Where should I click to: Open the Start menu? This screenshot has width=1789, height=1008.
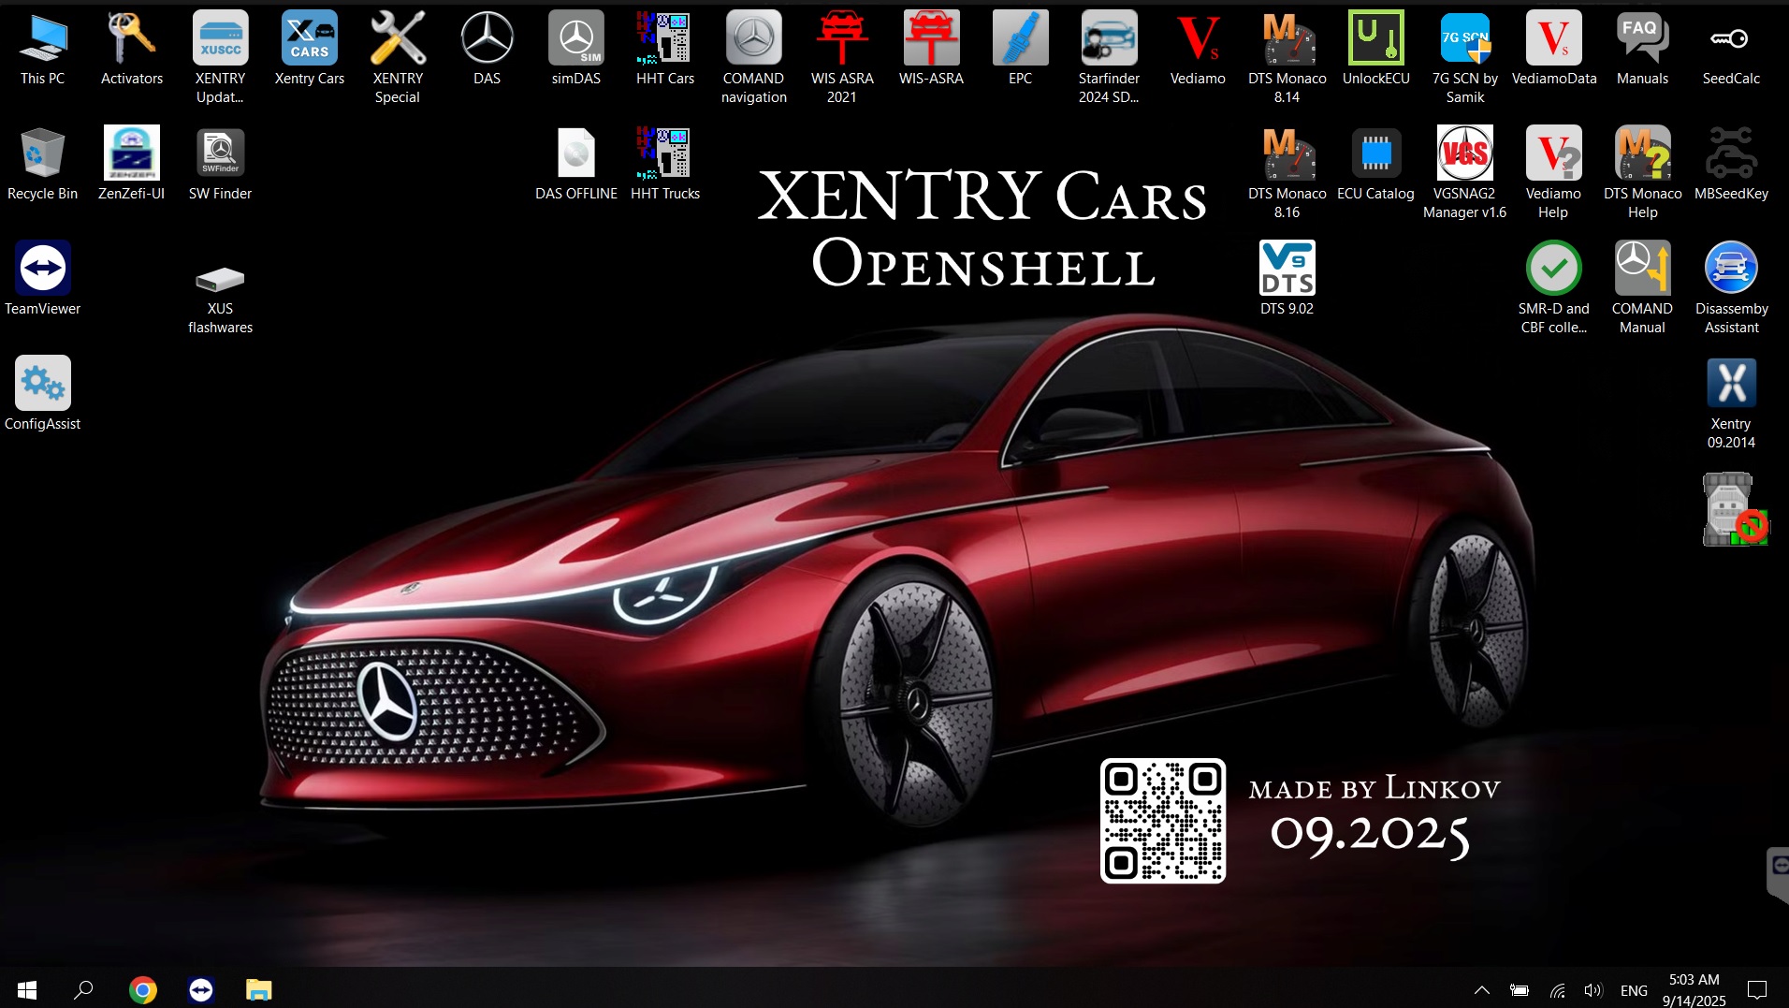point(26,989)
